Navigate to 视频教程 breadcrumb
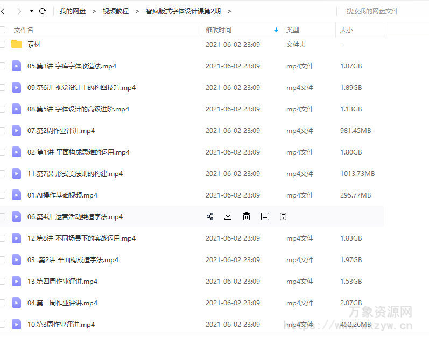The image size is (429, 344). coord(115,11)
